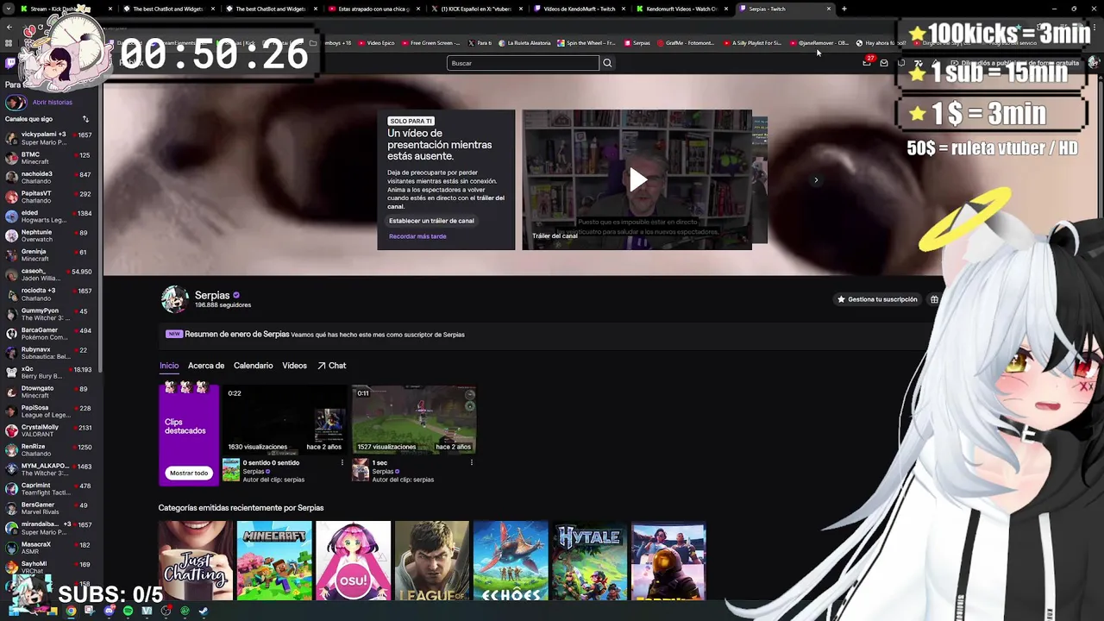This screenshot has height=621, width=1104.
Task: Open Minecraft category cover
Action: pos(274,561)
